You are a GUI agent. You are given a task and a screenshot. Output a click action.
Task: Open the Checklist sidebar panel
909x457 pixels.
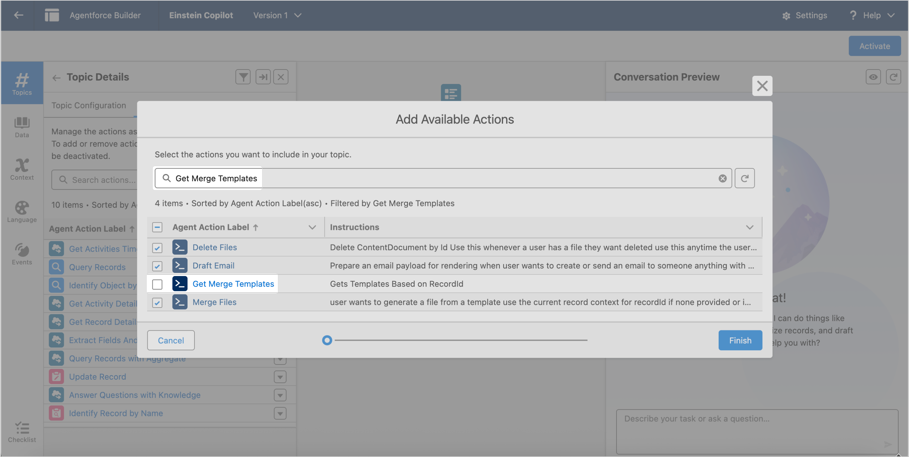click(22, 432)
